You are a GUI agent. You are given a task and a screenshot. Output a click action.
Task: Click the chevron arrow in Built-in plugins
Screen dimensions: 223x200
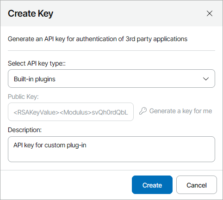[206, 79]
